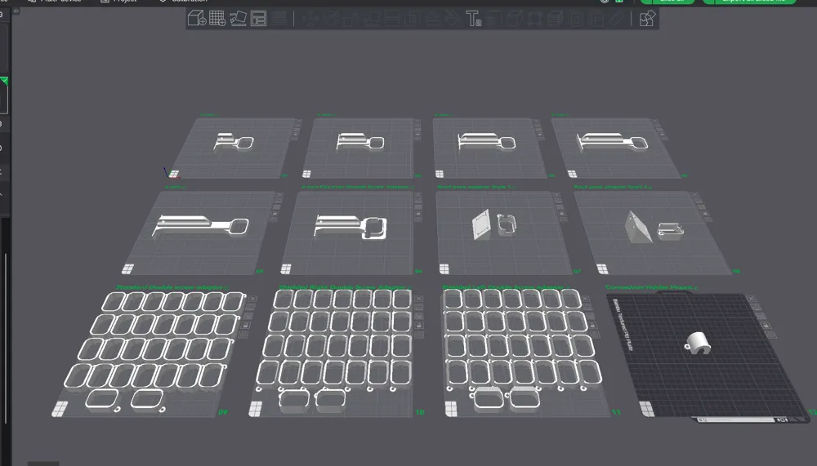Click Roof peak adapter Style 1 label
Image resolution: width=817 pixels, height=466 pixels.
point(476,186)
